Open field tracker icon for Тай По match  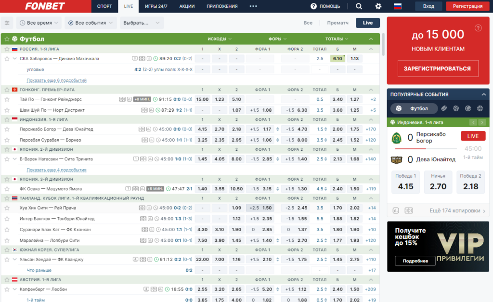(x=122, y=99)
